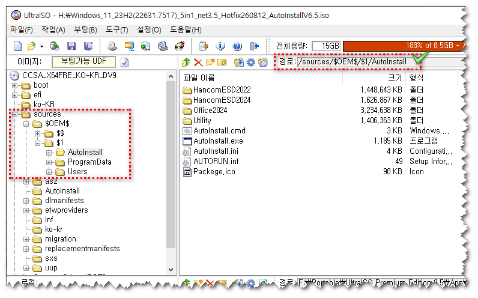The height and width of the screenshot is (298, 478).
Task: Collapse the sources folder node
Action: 14,114
